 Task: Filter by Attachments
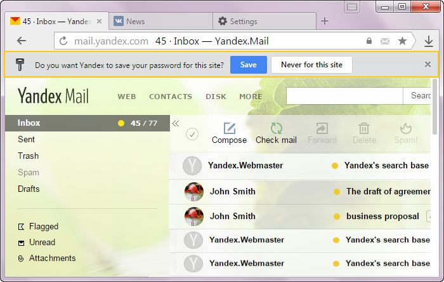(53, 258)
